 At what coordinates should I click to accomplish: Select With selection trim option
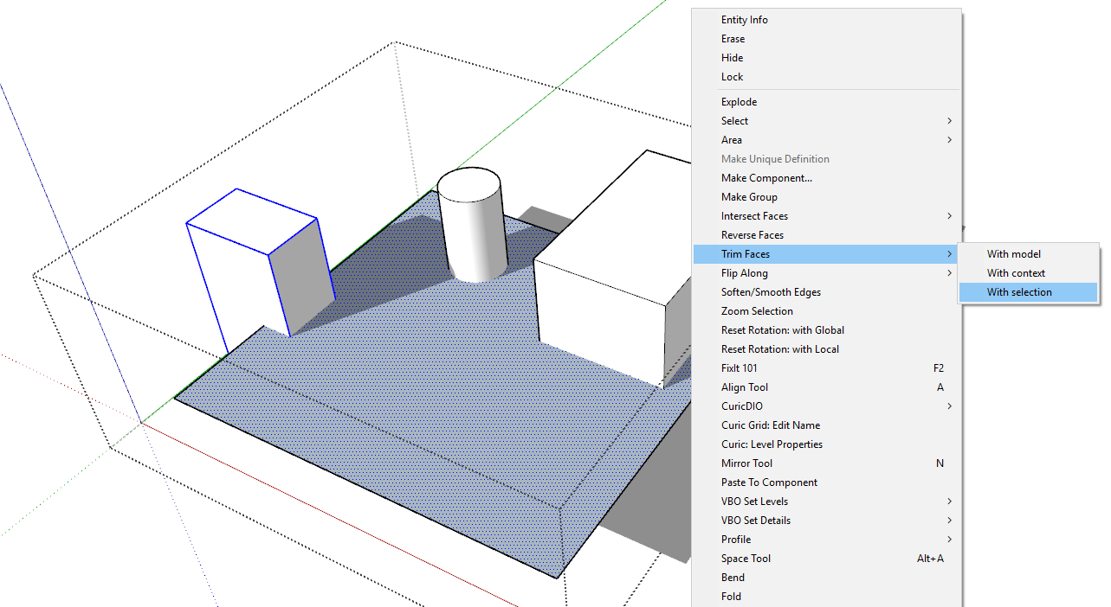tap(1019, 292)
